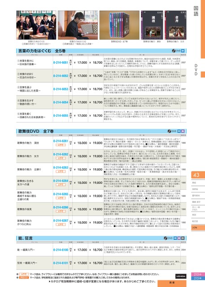This screenshot has height=287, width=205.
Task: Click DVD disc icon in 歌舞伎DVD header
Action: pyautogui.click(x=170, y=131)
